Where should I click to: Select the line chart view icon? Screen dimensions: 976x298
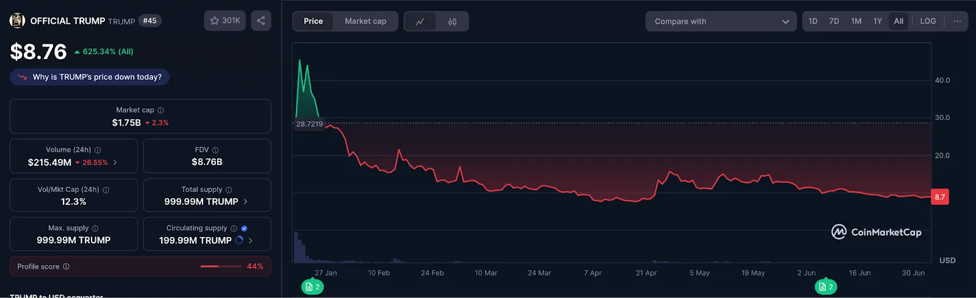pos(420,21)
